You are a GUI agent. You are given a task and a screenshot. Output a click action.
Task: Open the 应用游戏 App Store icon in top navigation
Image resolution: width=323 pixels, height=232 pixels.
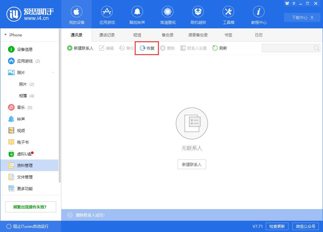(x=107, y=12)
